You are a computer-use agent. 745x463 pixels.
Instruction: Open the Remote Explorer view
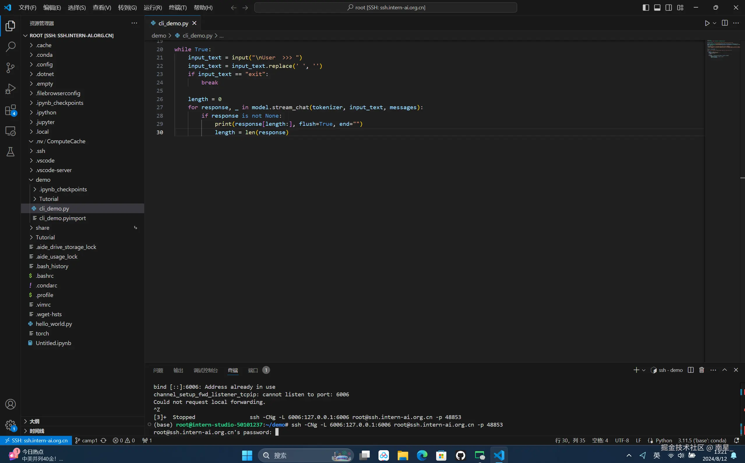[x=10, y=131]
